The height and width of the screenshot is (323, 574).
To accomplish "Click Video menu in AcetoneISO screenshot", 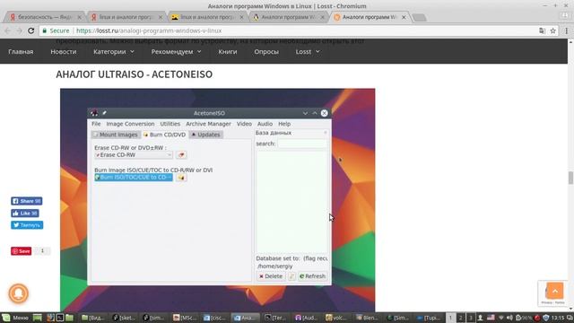I will click(244, 124).
